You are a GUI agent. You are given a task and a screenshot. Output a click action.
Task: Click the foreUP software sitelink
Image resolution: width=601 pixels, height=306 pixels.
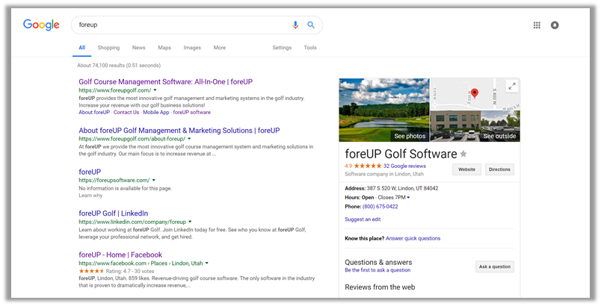pyautogui.click(x=191, y=113)
